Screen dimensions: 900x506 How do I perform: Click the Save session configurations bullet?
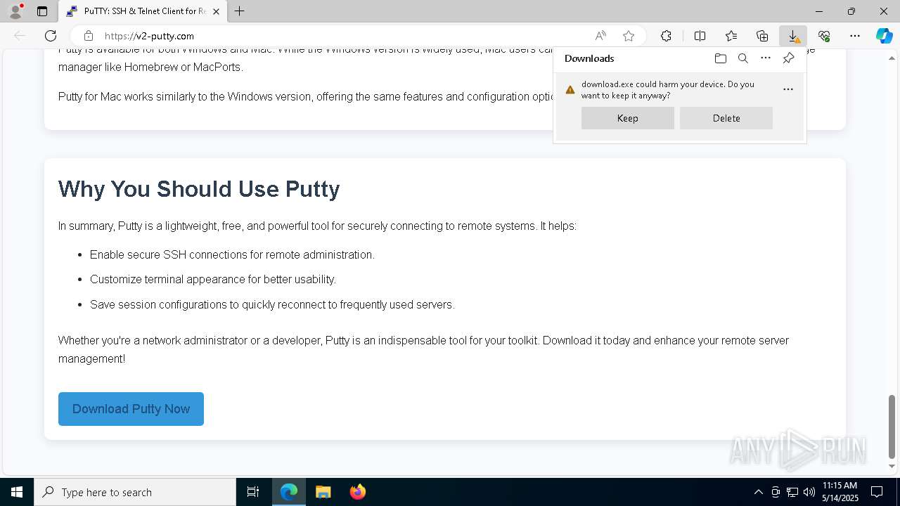[x=272, y=304]
